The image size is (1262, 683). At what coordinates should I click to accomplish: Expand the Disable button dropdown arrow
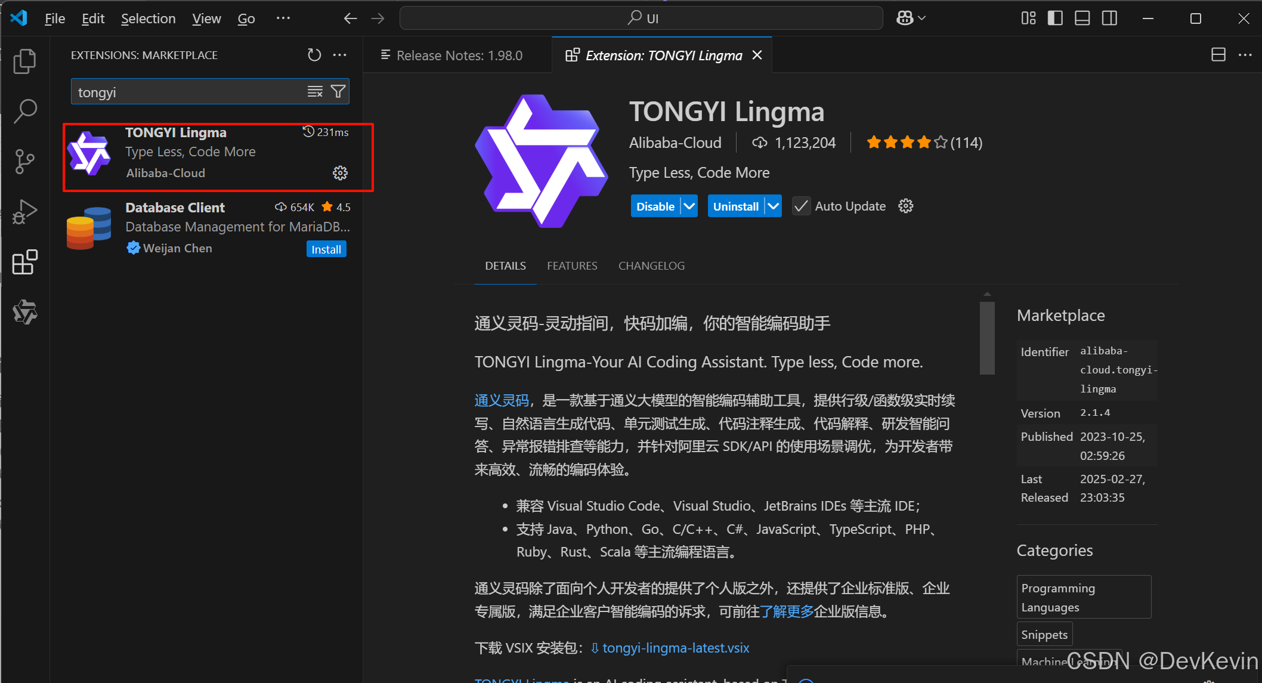tap(689, 206)
